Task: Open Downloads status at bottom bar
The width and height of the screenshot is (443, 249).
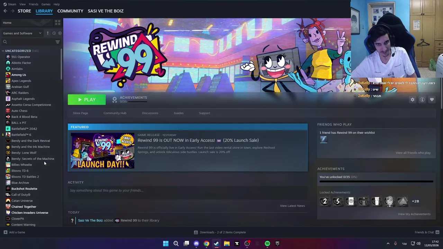Action: coord(220,232)
